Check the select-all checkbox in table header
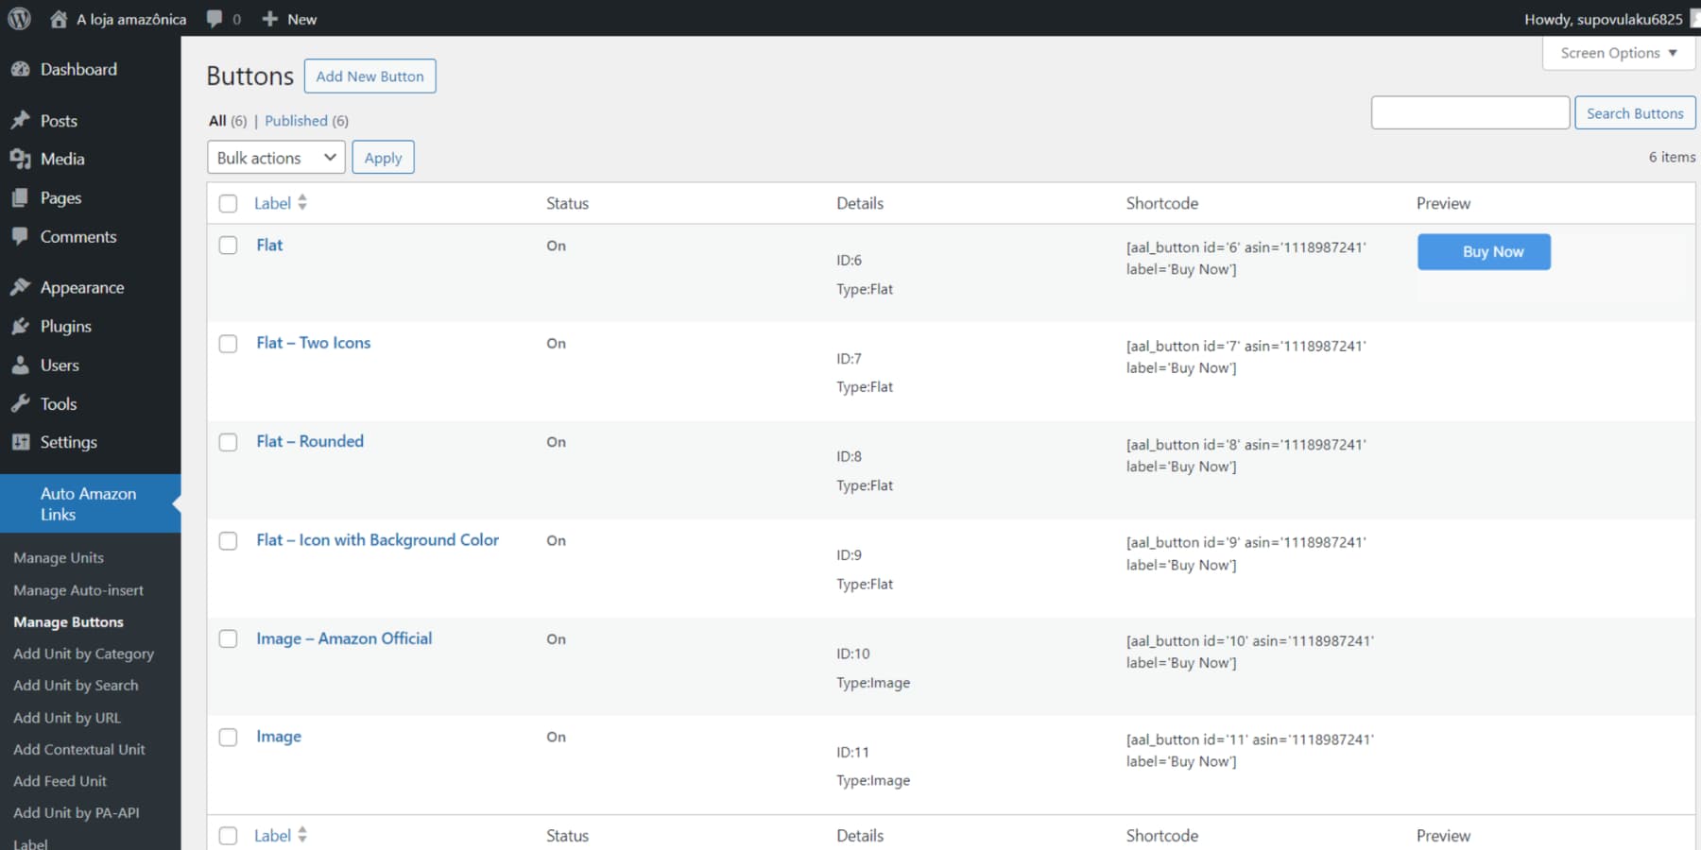This screenshot has width=1701, height=850. (x=228, y=203)
